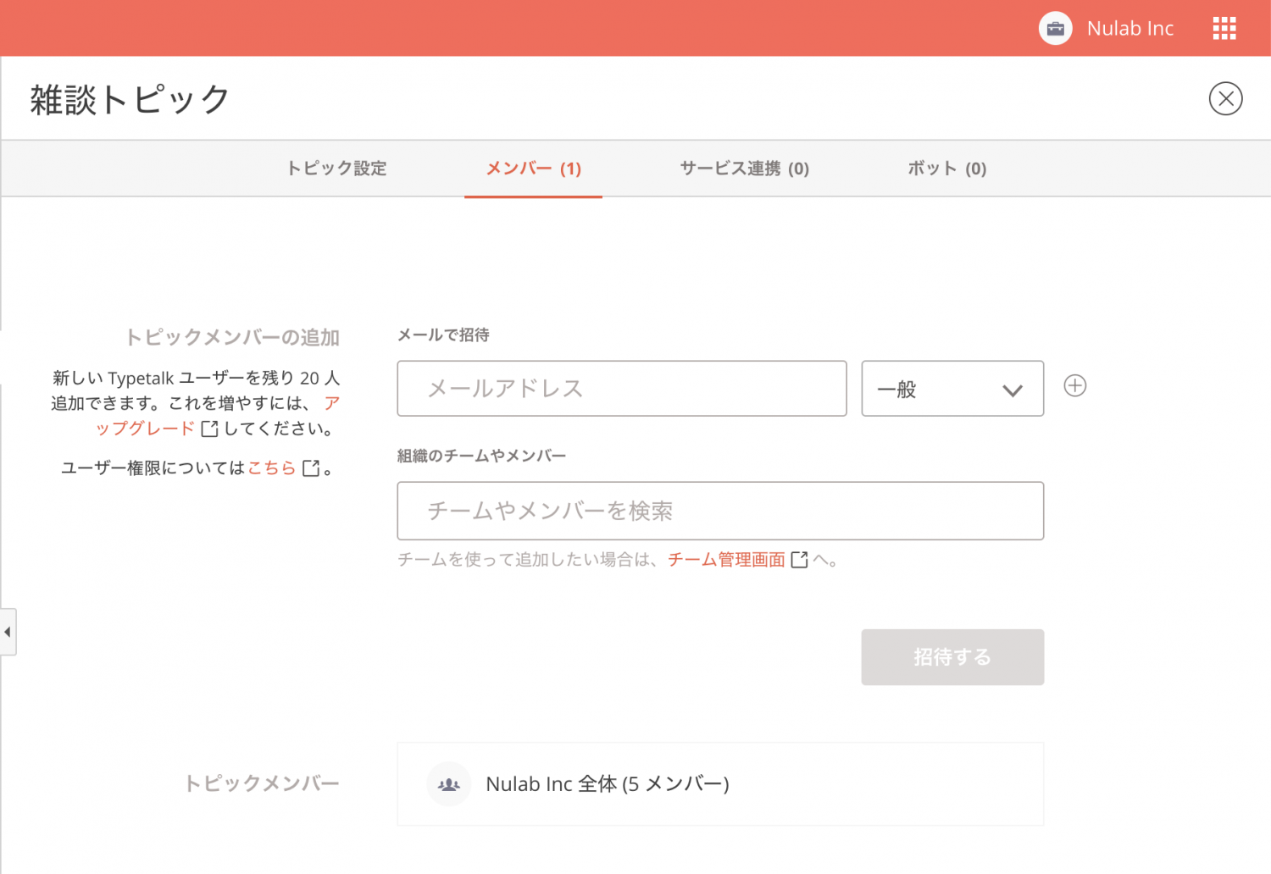1271x874 pixels.
Task: Switch to the トピック設定 tab
Action: click(336, 169)
